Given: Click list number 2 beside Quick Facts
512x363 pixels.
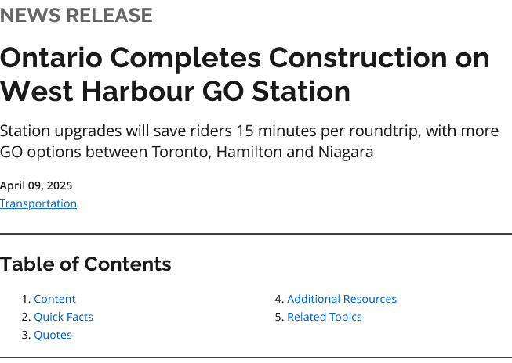Looking at the screenshot, I should pyautogui.click(x=25, y=317).
